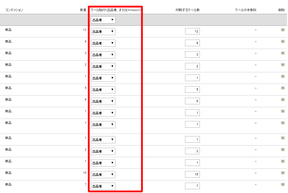Click label count field showing 7
Viewport: 288px width, 193px height.
(192, 186)
